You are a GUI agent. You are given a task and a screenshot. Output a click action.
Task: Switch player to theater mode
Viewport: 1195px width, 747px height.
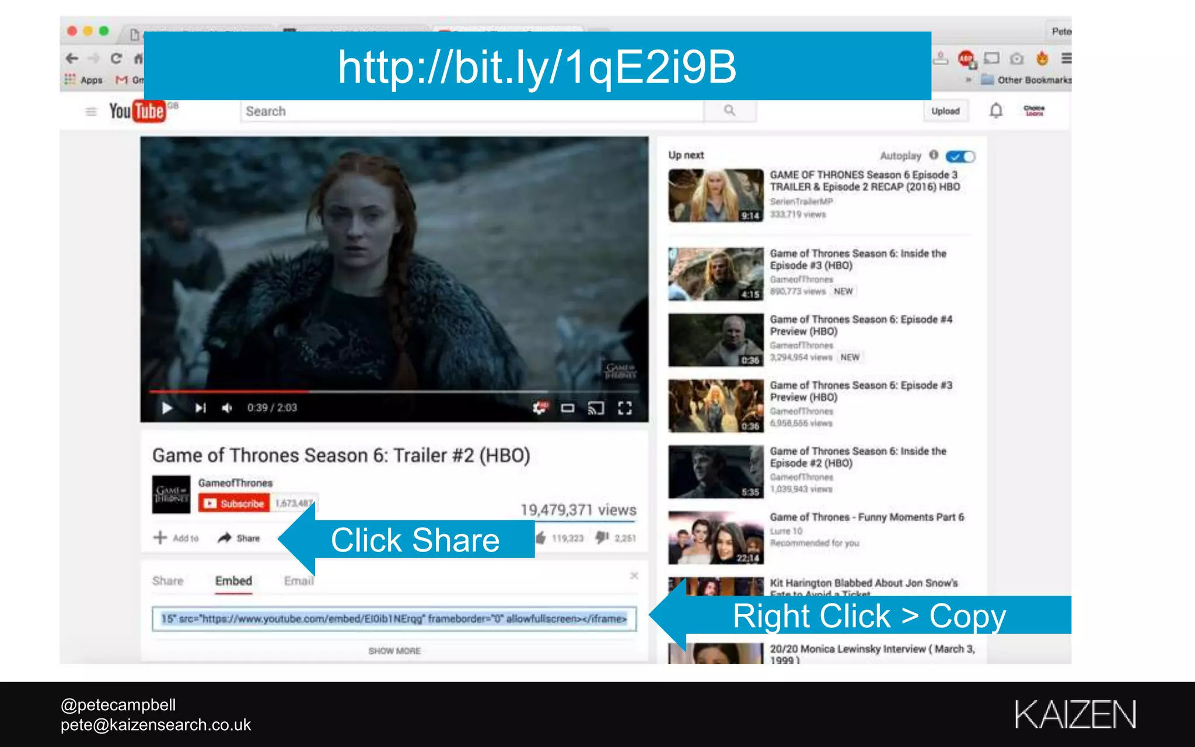(568, 408)
